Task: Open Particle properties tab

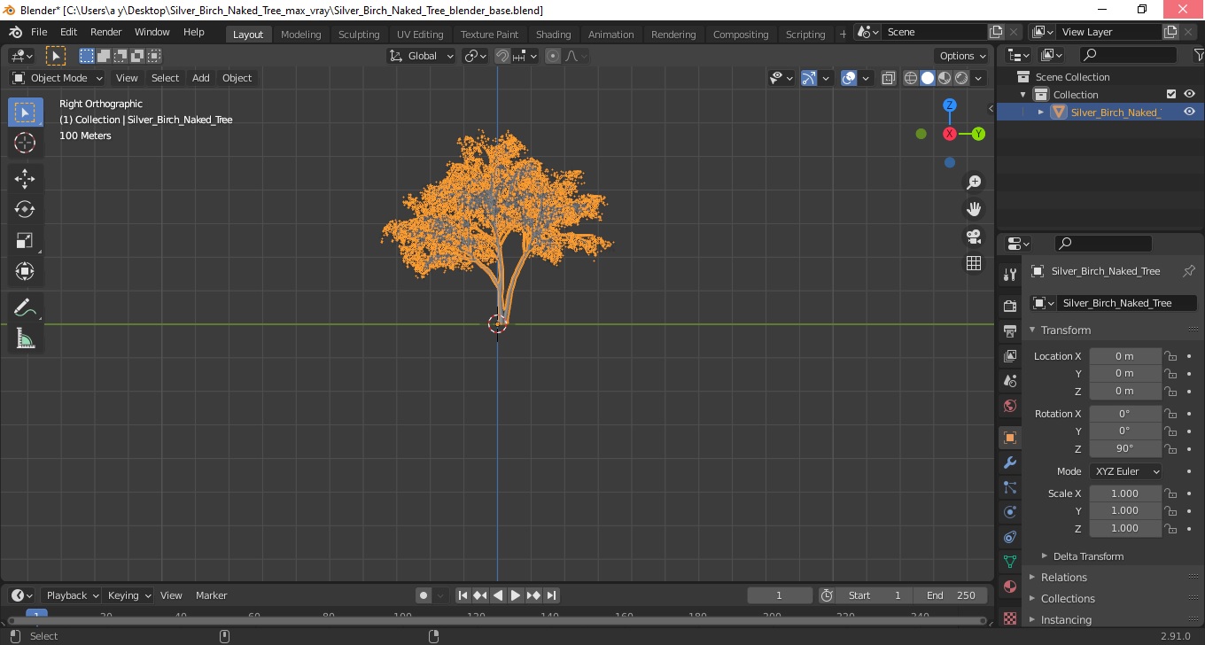Action: pyautogui.click(x=1009, y=487)
